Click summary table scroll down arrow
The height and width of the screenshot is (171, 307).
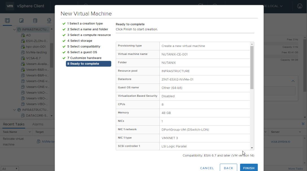(x=252, y=148)
